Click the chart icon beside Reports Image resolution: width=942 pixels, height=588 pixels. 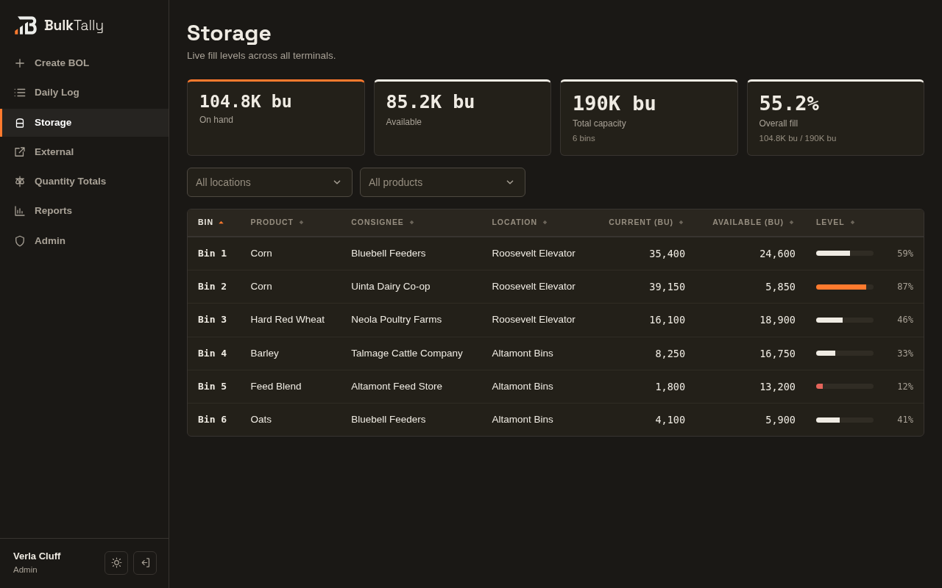tap(20, 211)
